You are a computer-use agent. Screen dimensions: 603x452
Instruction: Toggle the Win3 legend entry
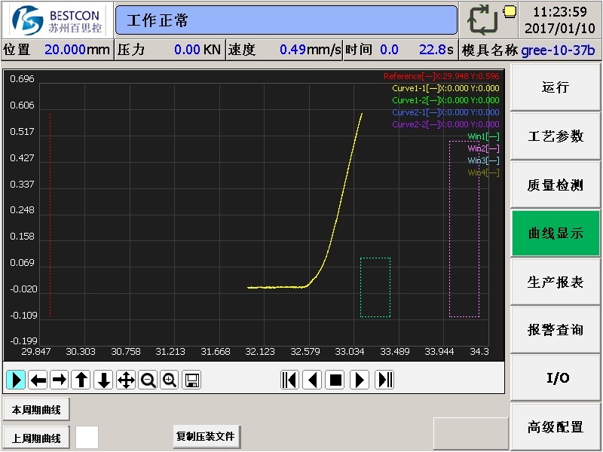(x=483, y=160)
